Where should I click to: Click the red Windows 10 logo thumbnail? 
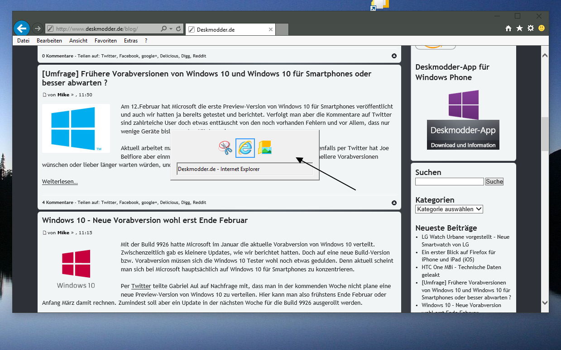coord(76,269)
